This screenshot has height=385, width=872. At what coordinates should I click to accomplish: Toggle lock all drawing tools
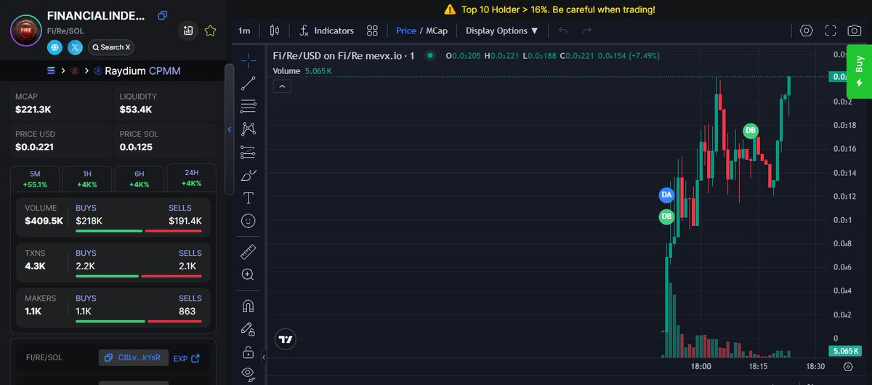[x=249, y=352]
